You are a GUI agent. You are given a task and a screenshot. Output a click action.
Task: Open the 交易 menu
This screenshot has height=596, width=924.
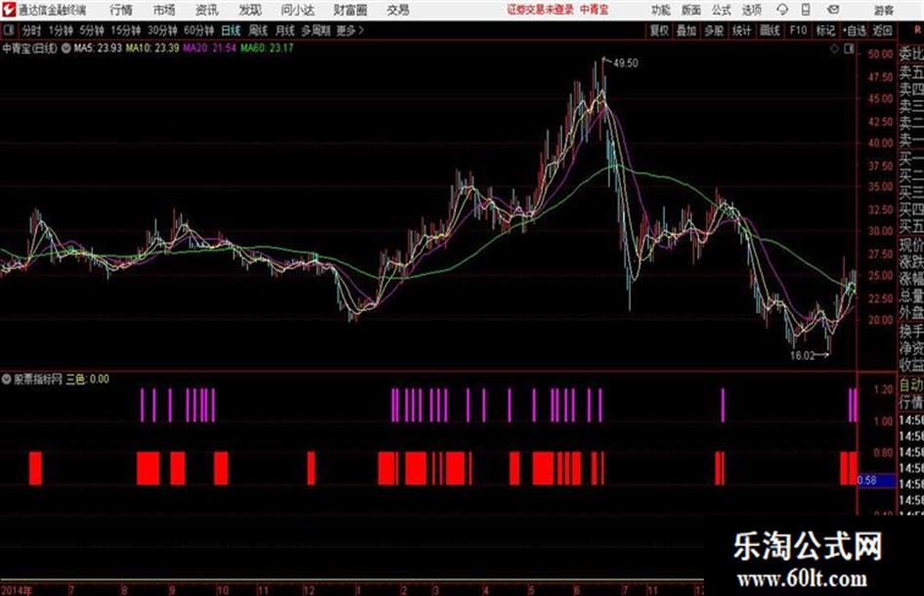[x=398, y=10]
